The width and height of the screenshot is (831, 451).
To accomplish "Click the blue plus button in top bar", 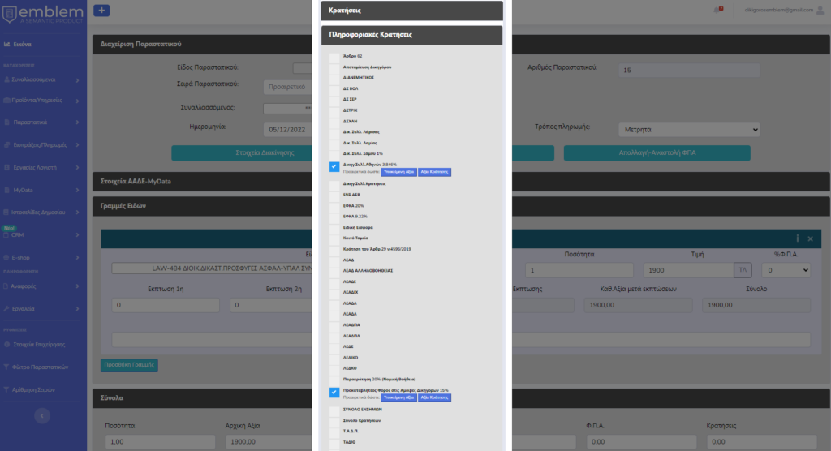I will [x=101, y=10].
